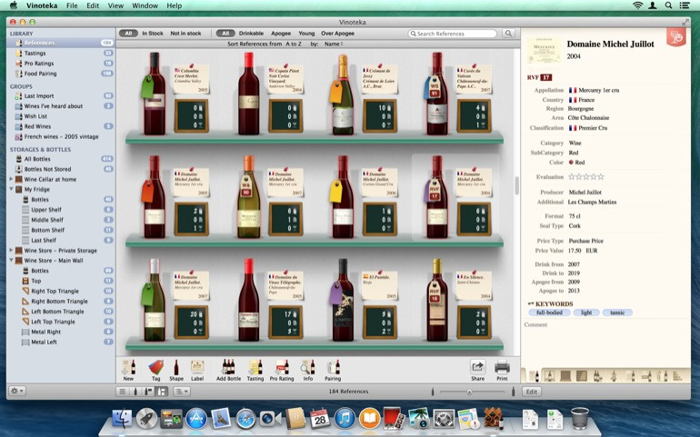Switch to shelf view mode button
The image size is (700, 437).
click(162, 392)
